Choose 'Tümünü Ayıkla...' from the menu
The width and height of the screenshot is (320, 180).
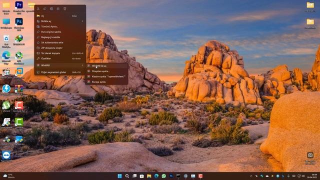pyautogui.click(x=60, y=26)
